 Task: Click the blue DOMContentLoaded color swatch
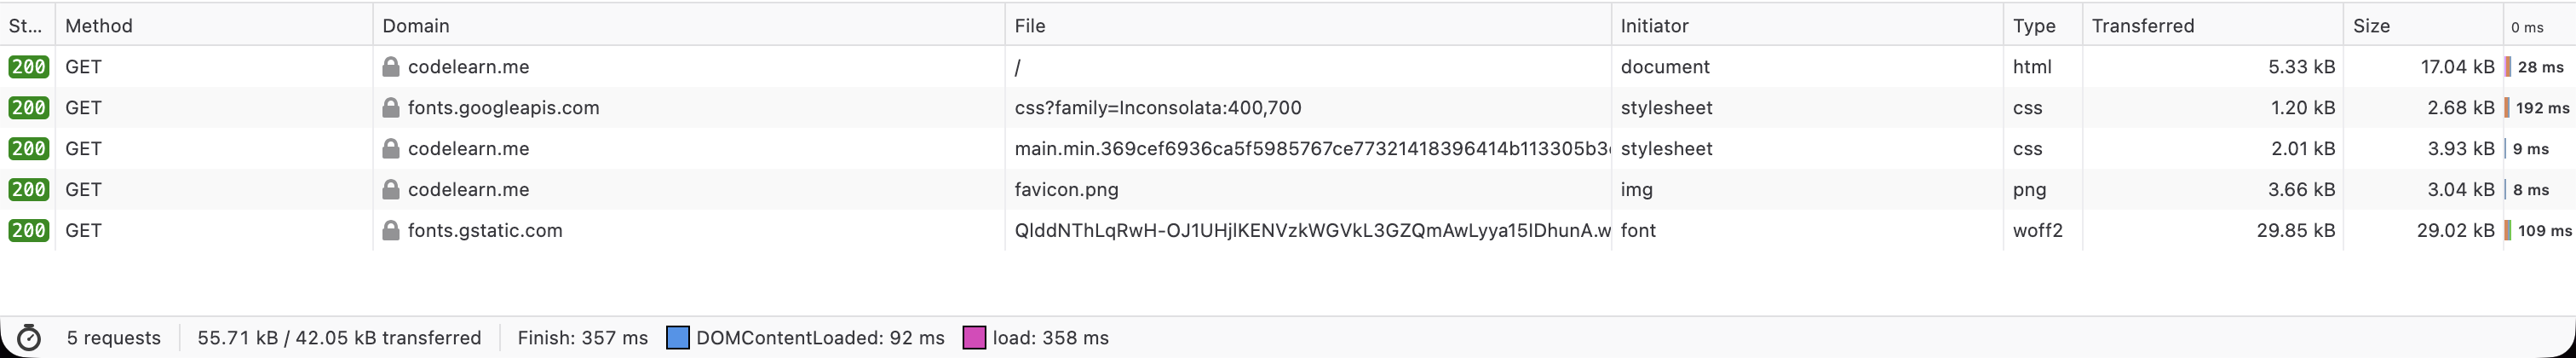pyautogui.click(x=677, y=338)
